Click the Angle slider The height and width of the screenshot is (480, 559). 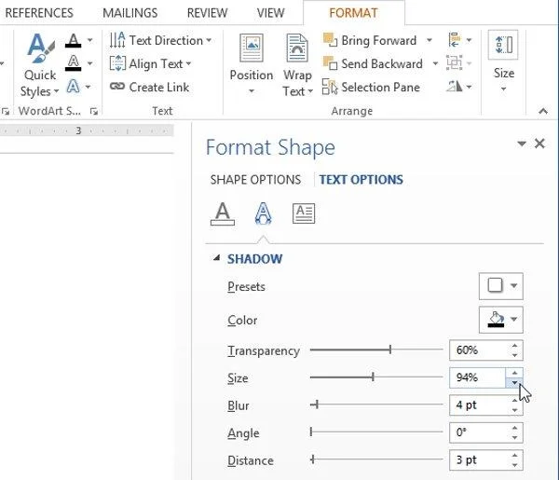pyautogui.click(x=376, y=432)
